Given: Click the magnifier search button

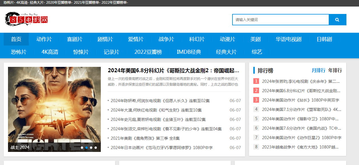Looking at the screenshot, I should pyautogui.click(x=337, y=20).
